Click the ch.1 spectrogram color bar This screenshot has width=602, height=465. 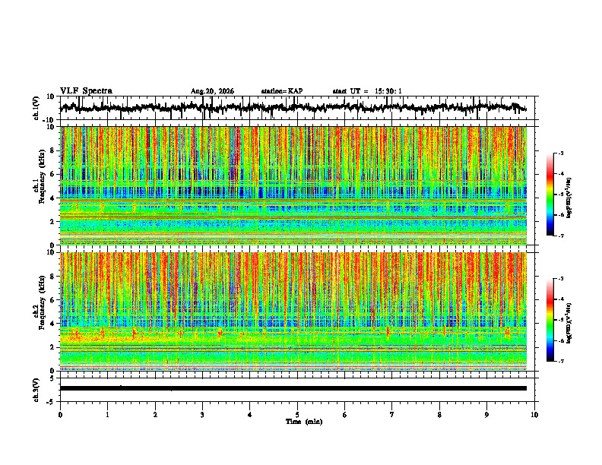[x=550, y=195]
